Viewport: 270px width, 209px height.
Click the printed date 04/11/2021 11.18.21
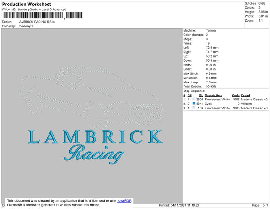(x=185, y=205)
